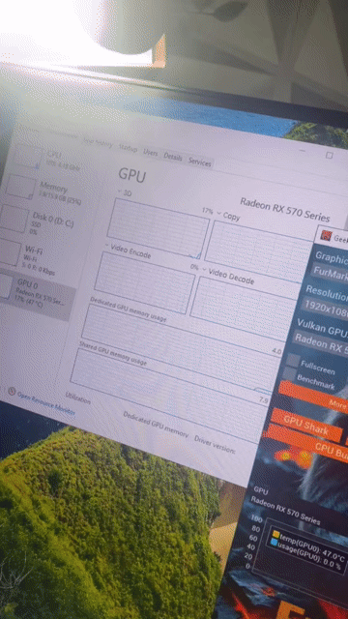Enable the Fullscreen checkbox in FurMark
The width and height of the screenshot is (348, 619).
(x=293, y=360)
